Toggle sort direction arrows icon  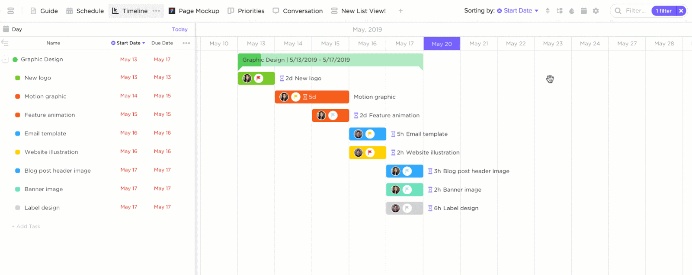548,11
